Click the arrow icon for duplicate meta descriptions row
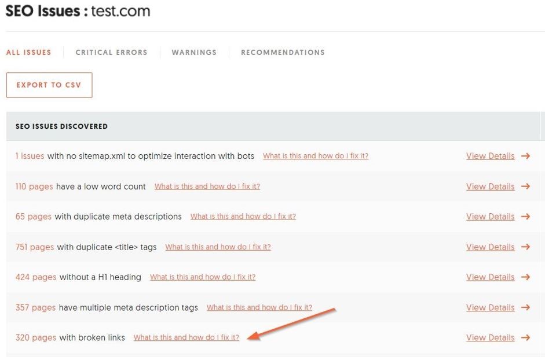The width and height of the screenshot is (545, 357). [x=525, y=217]
